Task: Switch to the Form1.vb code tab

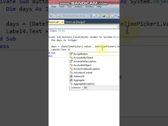Action: click(54, 22)
